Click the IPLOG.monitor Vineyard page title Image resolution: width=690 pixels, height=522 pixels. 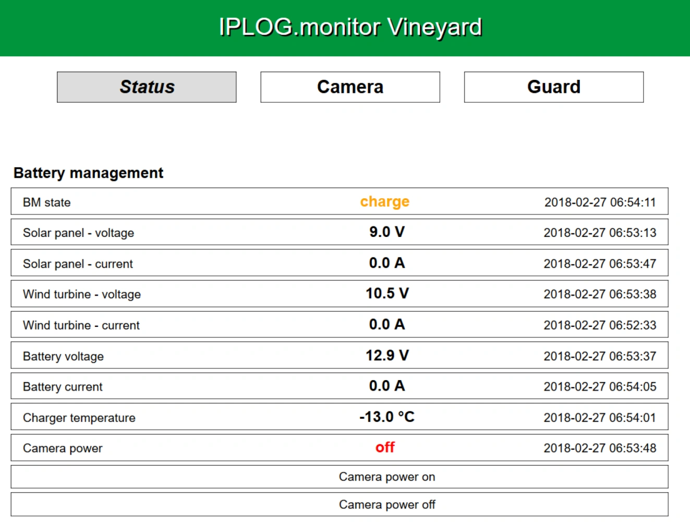point(350,27)
